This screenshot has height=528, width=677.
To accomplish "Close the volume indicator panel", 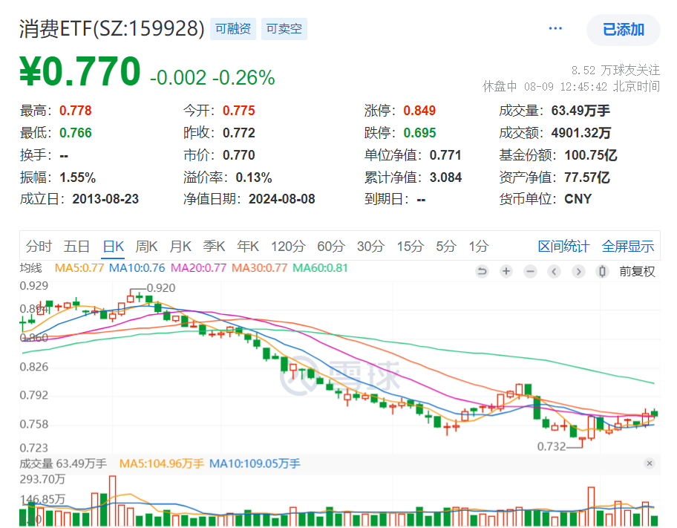I will coord(650,463).
